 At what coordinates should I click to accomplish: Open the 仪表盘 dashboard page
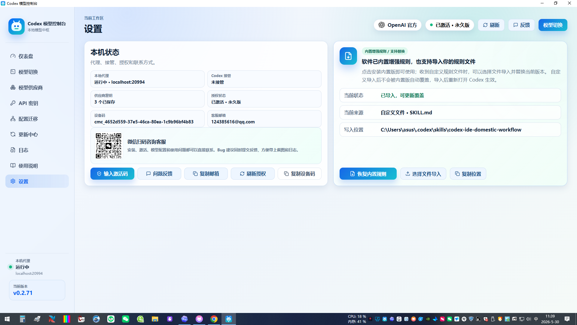click(37, 56)
